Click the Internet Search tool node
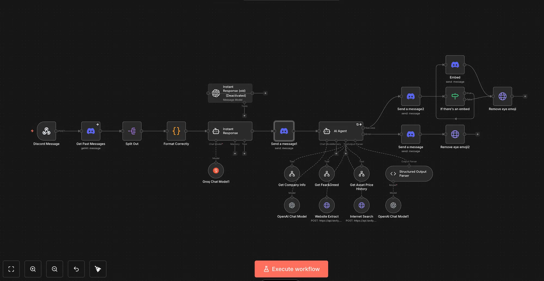This screenshot has width=544, height=281. coord(361,205)
